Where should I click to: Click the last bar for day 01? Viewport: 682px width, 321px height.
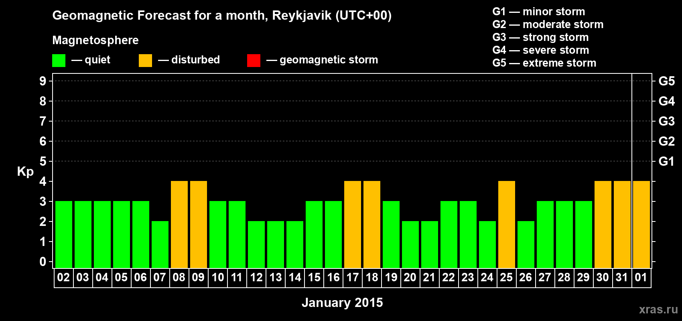[x=641, y=224]
